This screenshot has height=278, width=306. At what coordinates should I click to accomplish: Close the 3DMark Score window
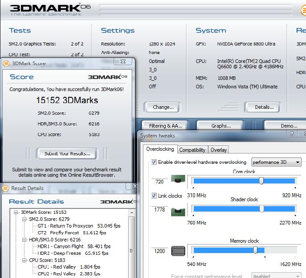123,62
